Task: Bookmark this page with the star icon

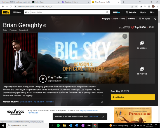Action: coord(136,6)
